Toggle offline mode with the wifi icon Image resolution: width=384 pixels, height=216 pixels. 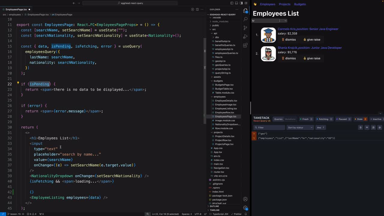[367, 127]
